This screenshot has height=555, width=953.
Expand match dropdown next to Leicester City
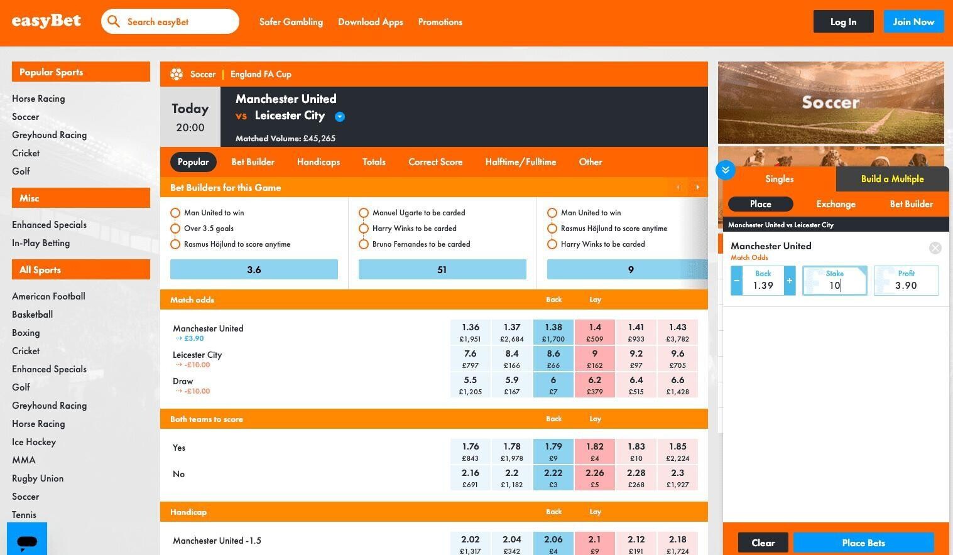coord(340,116)
